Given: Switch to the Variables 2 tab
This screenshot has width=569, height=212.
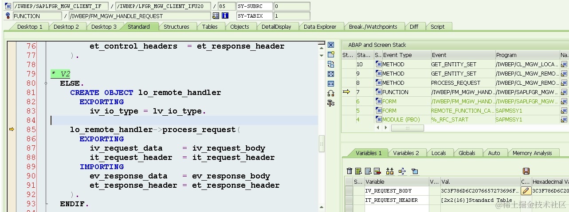Looking at the screenshot, I should pos(406,153).
